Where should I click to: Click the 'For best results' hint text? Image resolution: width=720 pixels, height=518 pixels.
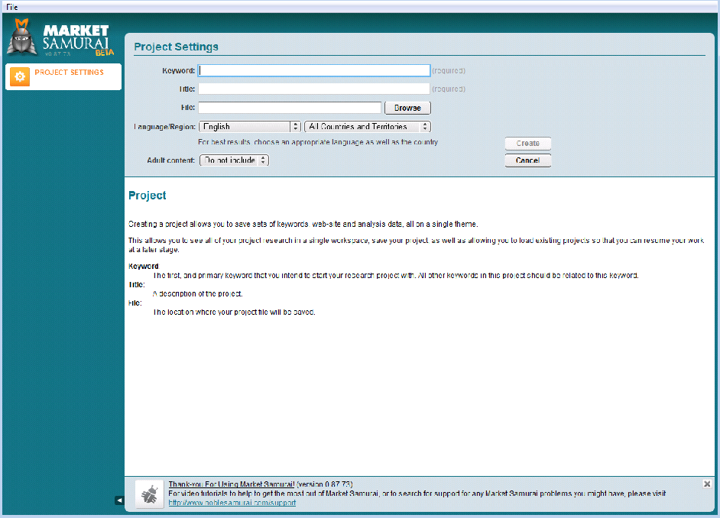tap(318, 142)
